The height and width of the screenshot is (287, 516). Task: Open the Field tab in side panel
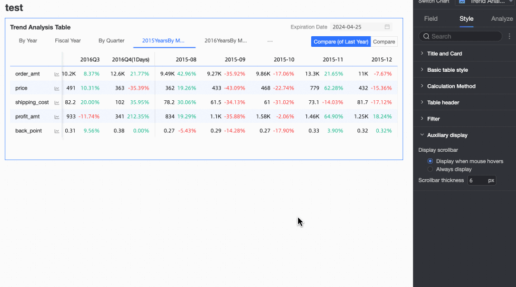pos(430,19)
